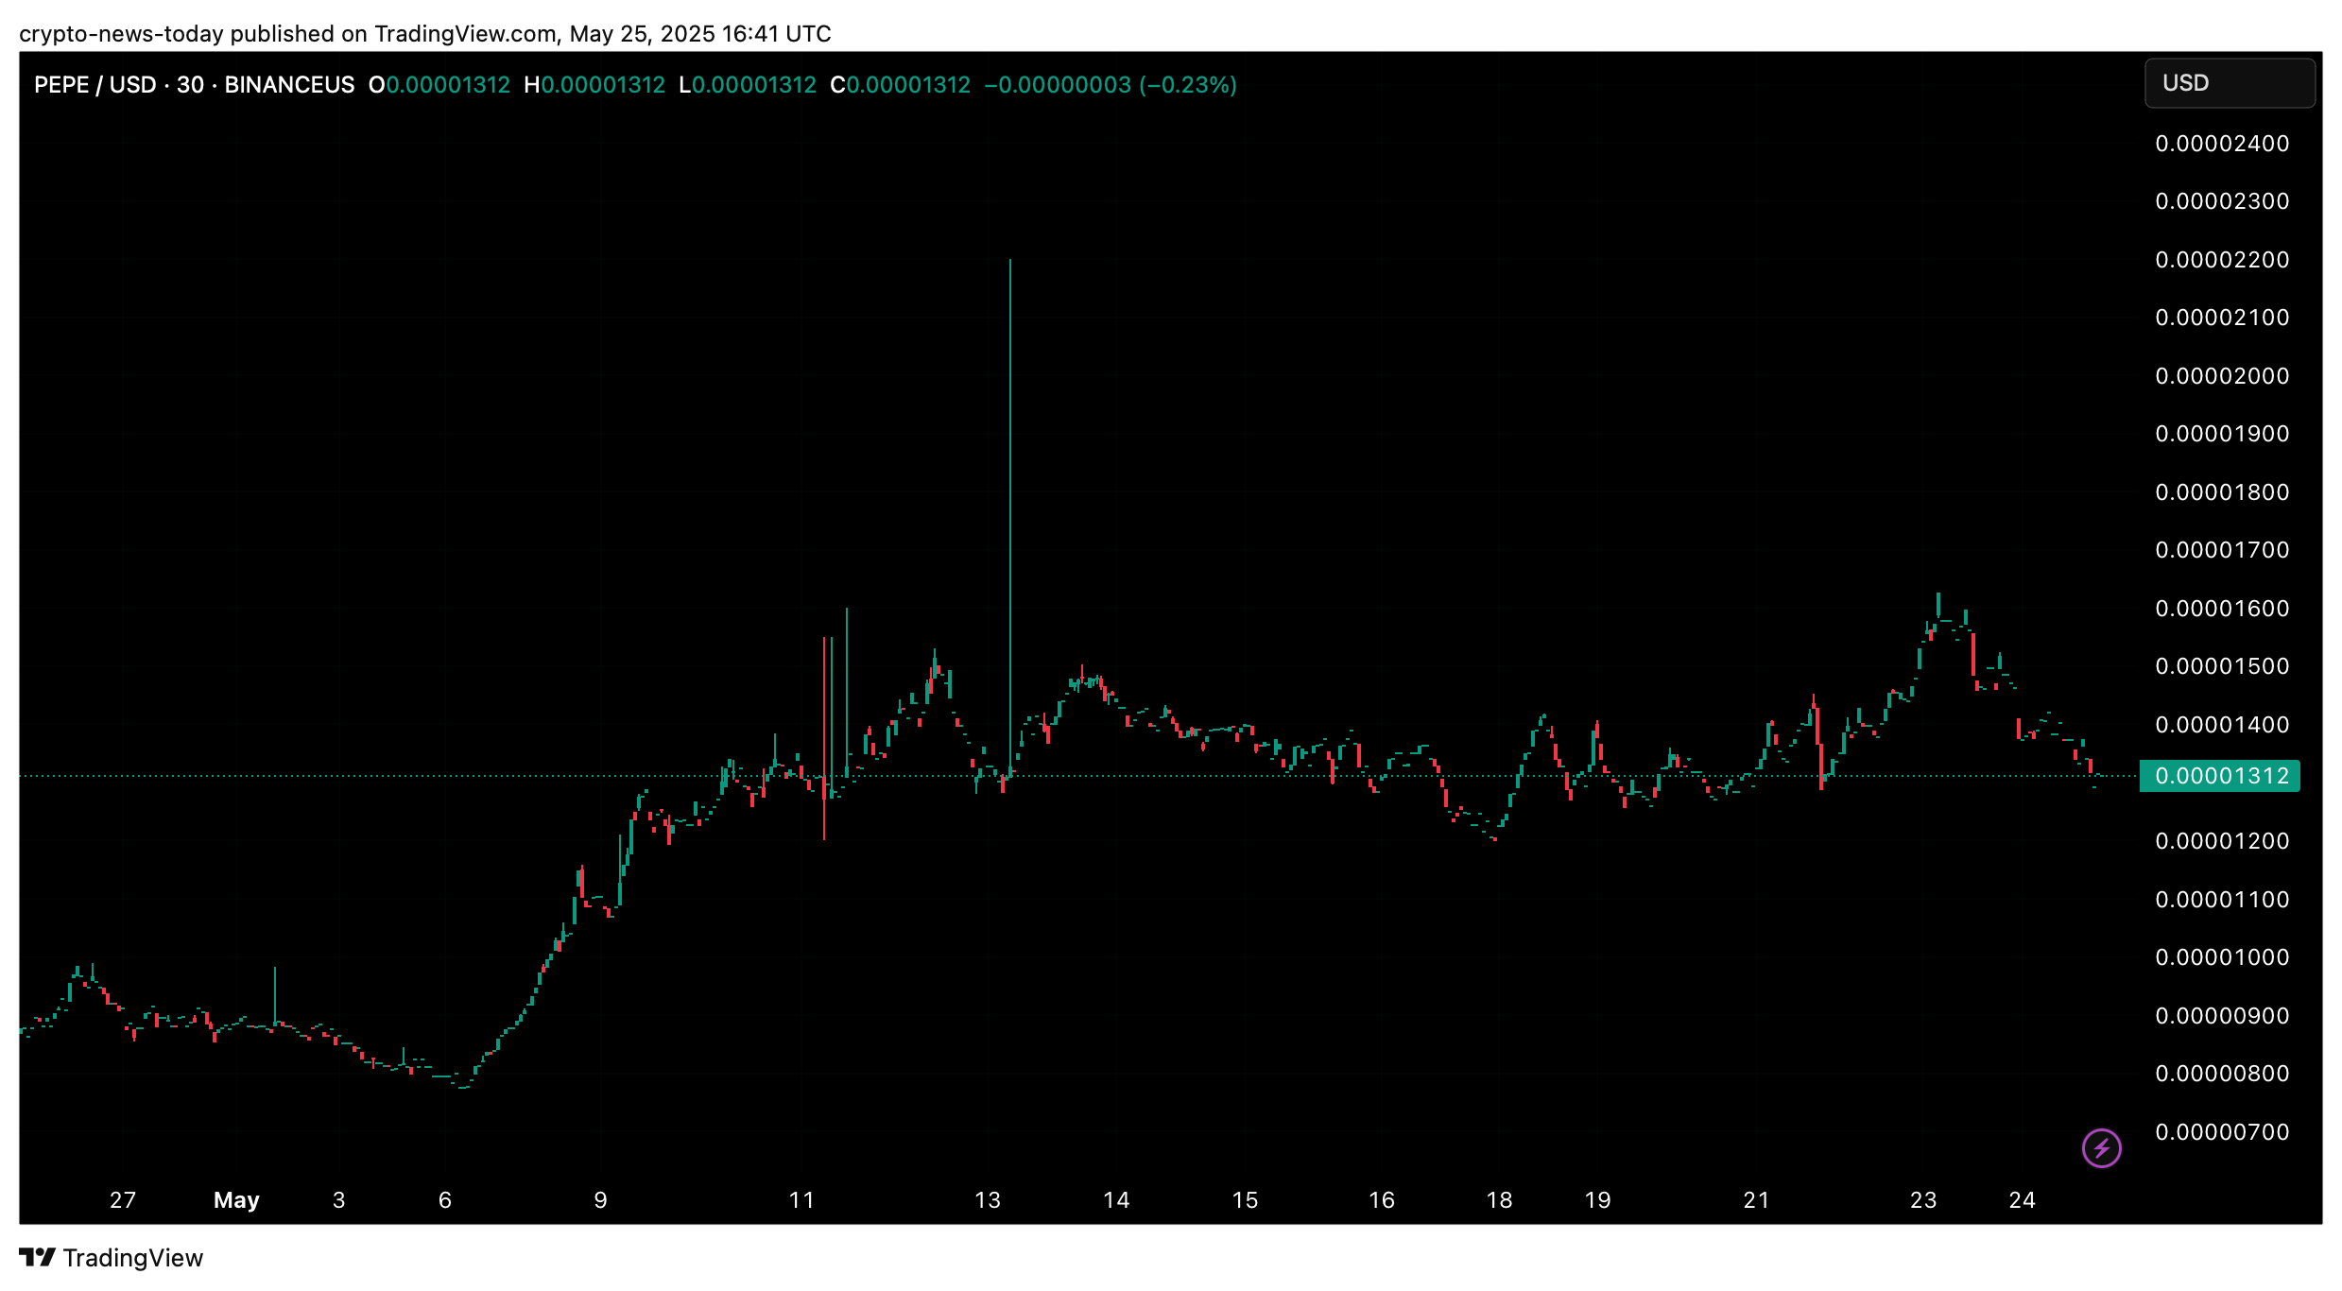Open the USD currency selector
The width and height of the screenshot is (2342, 1291).
[x=2230, y=83]
